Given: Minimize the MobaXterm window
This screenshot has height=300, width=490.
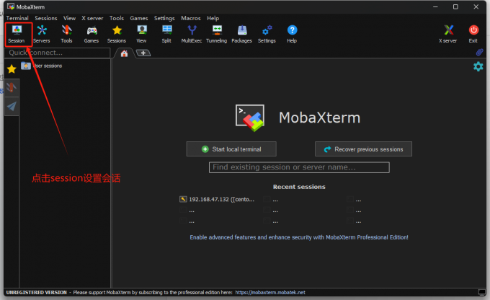Looking at the screenshot, I should pyautogui.click(x=435, y=6).
